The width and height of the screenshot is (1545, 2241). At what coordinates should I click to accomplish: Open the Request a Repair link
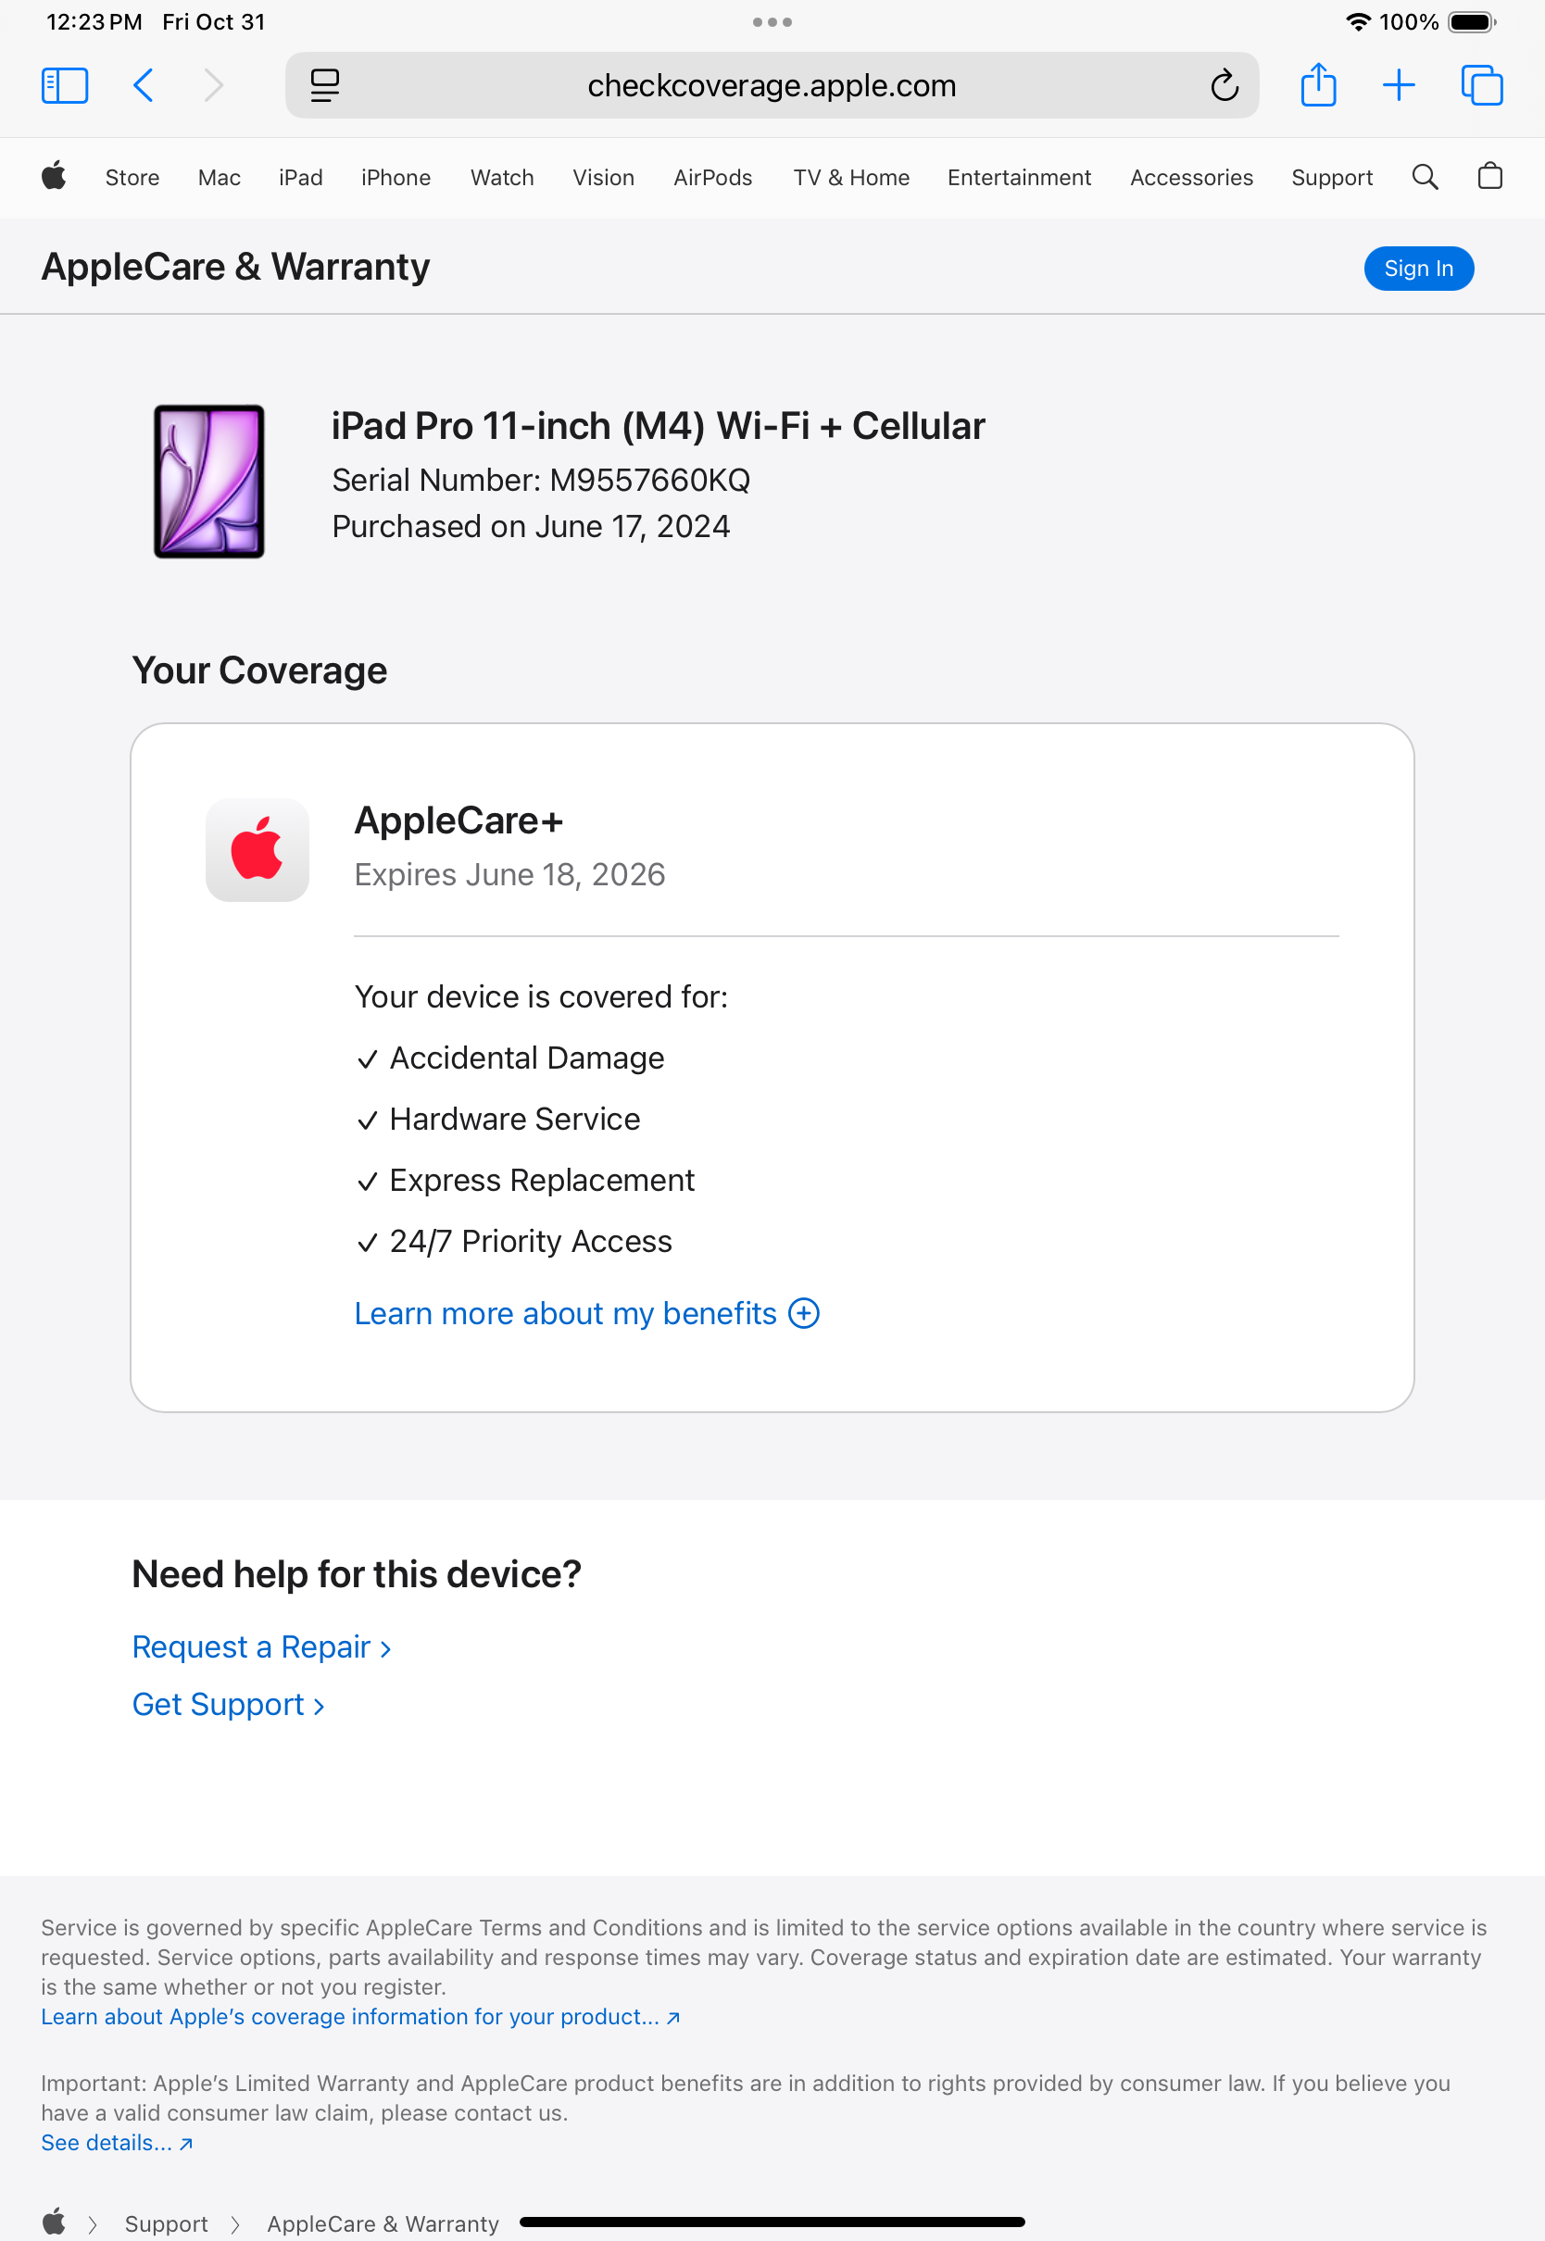tap(261, 1646)
